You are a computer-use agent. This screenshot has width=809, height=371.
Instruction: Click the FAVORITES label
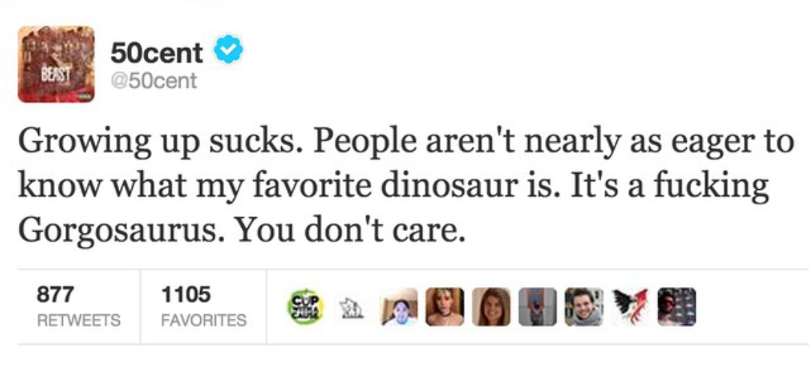[x=203, y=320]
